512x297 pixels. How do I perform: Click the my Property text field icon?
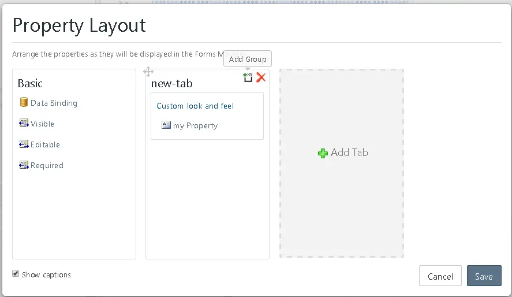pos(166,125)
